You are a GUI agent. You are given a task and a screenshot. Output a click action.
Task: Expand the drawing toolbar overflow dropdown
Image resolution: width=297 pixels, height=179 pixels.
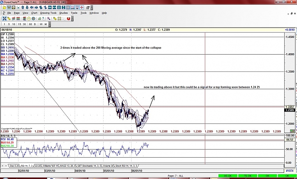pyautogui.click(x=72, y=19)
